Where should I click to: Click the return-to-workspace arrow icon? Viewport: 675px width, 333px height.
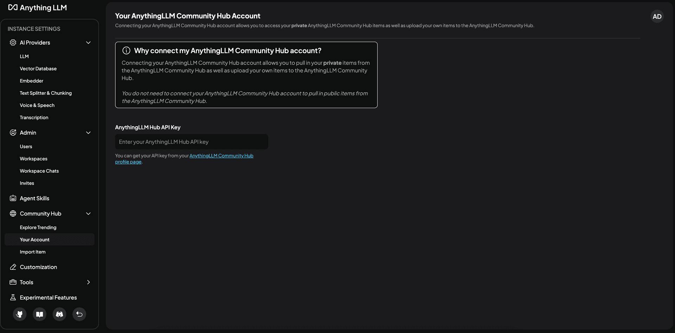79,314
